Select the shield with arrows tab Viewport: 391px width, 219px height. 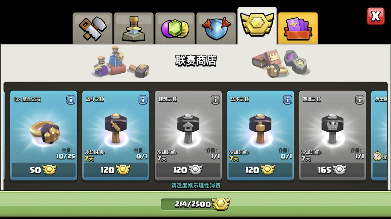click(216, 28)
